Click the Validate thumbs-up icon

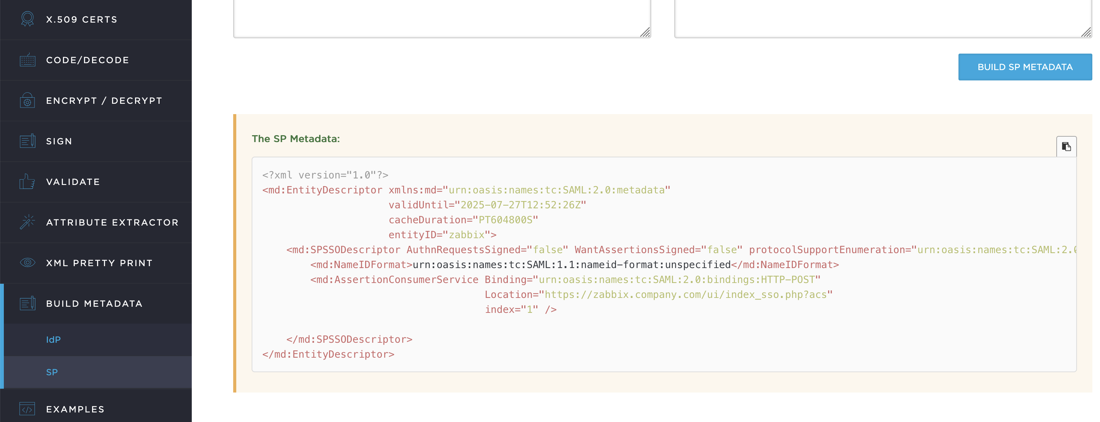[x=27, y=182]
